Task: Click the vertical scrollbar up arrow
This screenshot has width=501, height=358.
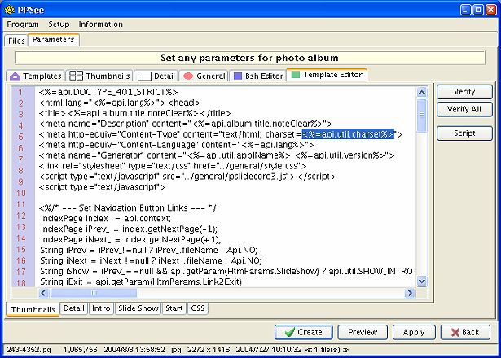Action: [x=422, y=93]
